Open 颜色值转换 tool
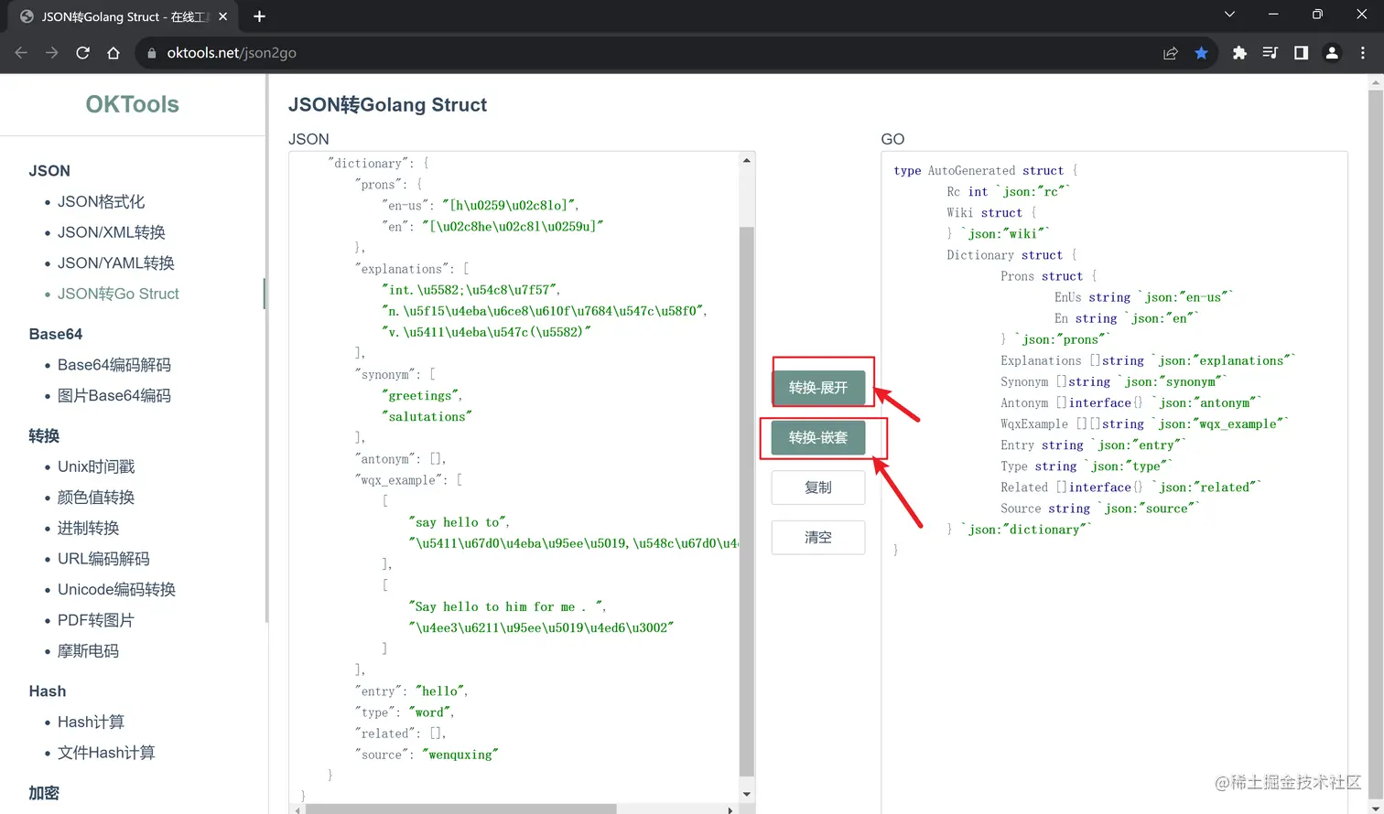Screen dimensions: 1384x814 pyautogui.click(x=96, y=498)
